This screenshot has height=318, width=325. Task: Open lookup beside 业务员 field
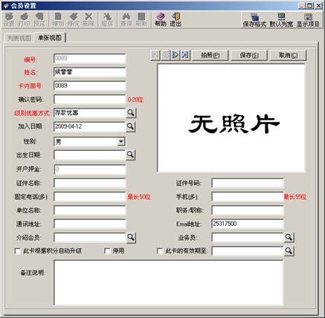coord(289,237)
